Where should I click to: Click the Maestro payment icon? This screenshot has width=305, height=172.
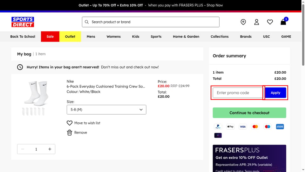(x=268, y=126)
